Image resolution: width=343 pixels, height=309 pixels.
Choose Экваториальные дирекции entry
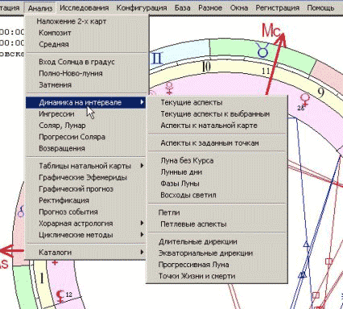point(217,253)
